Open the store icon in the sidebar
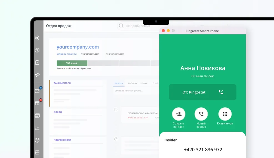274x158 pixels. coord(37,152)
